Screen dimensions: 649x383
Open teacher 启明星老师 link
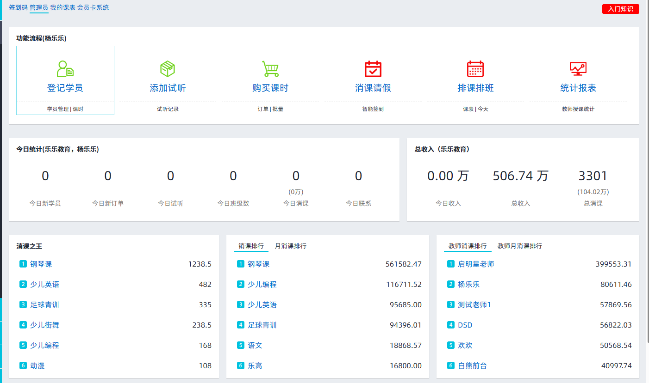click(476, 264)
